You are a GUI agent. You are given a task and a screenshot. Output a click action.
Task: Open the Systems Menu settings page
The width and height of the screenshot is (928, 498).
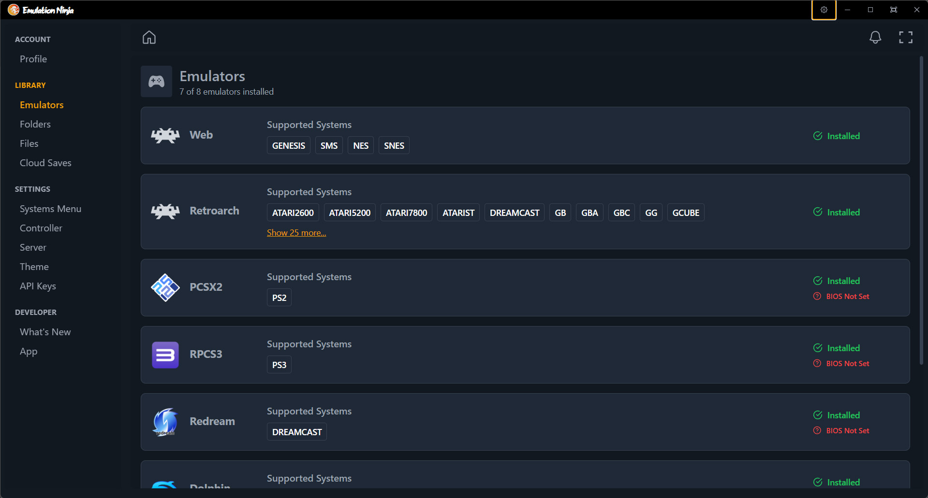(x=50, y=209)
